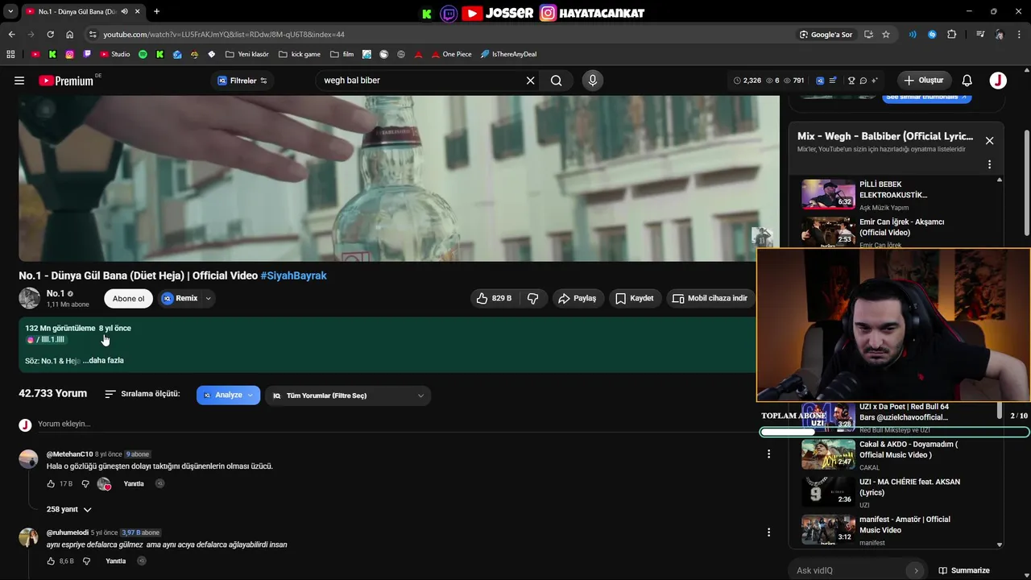The height and width of the screenshot is (580, 1031).
Task: Open the Tüm Yorumlar filter dropdown
Action: (348, 396)
